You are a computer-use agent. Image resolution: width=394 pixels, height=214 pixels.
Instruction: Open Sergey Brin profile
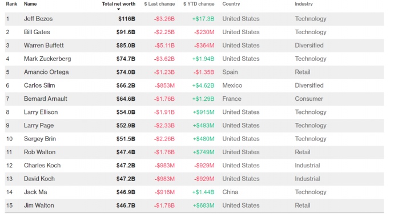click(x=40, y=139)
